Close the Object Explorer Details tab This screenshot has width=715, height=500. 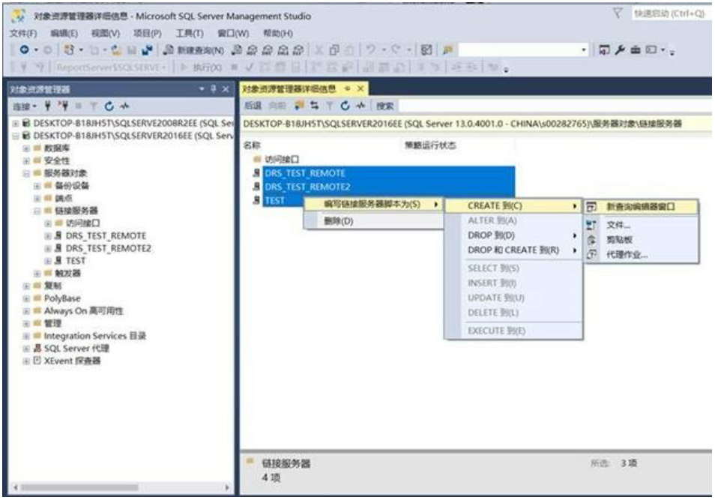point(360,88)
